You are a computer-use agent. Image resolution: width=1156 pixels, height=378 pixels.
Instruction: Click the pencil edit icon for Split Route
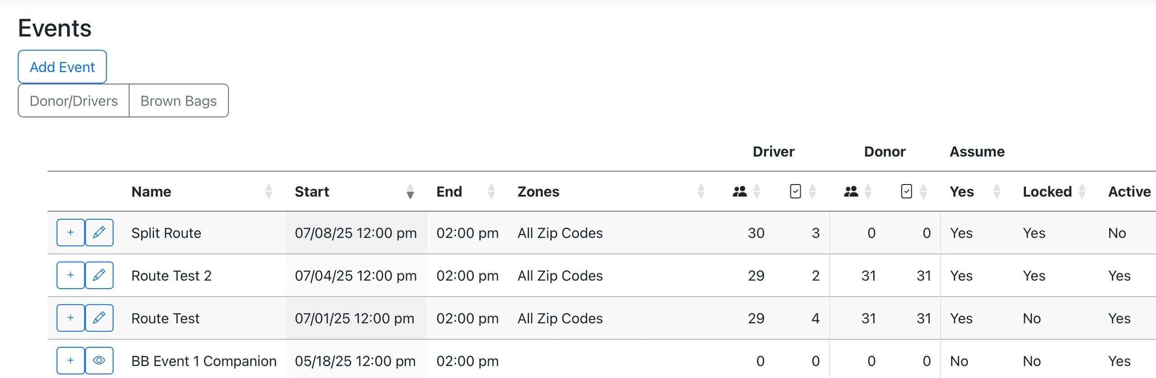click(99, 233)
